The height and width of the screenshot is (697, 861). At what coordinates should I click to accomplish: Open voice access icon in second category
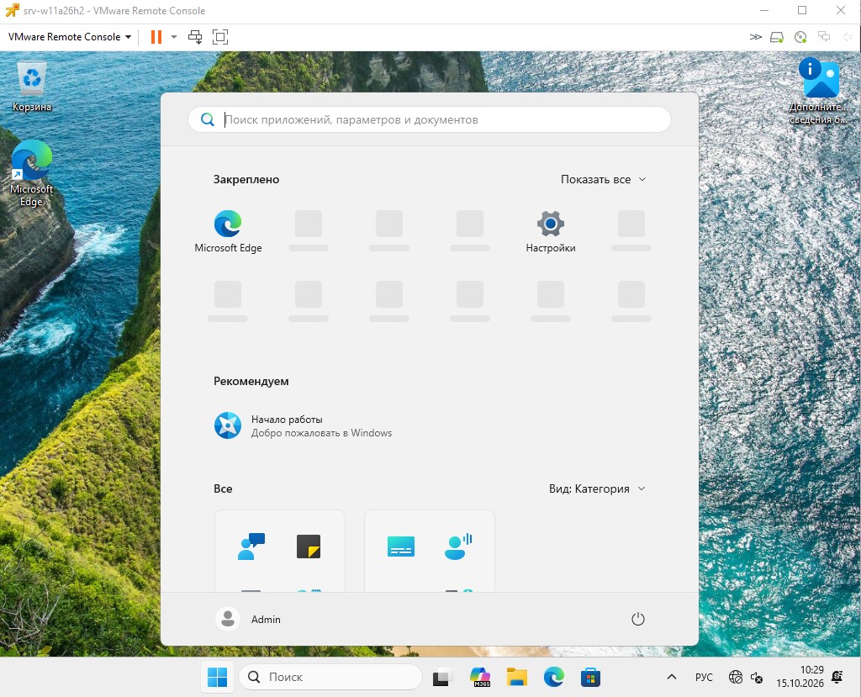458,547
